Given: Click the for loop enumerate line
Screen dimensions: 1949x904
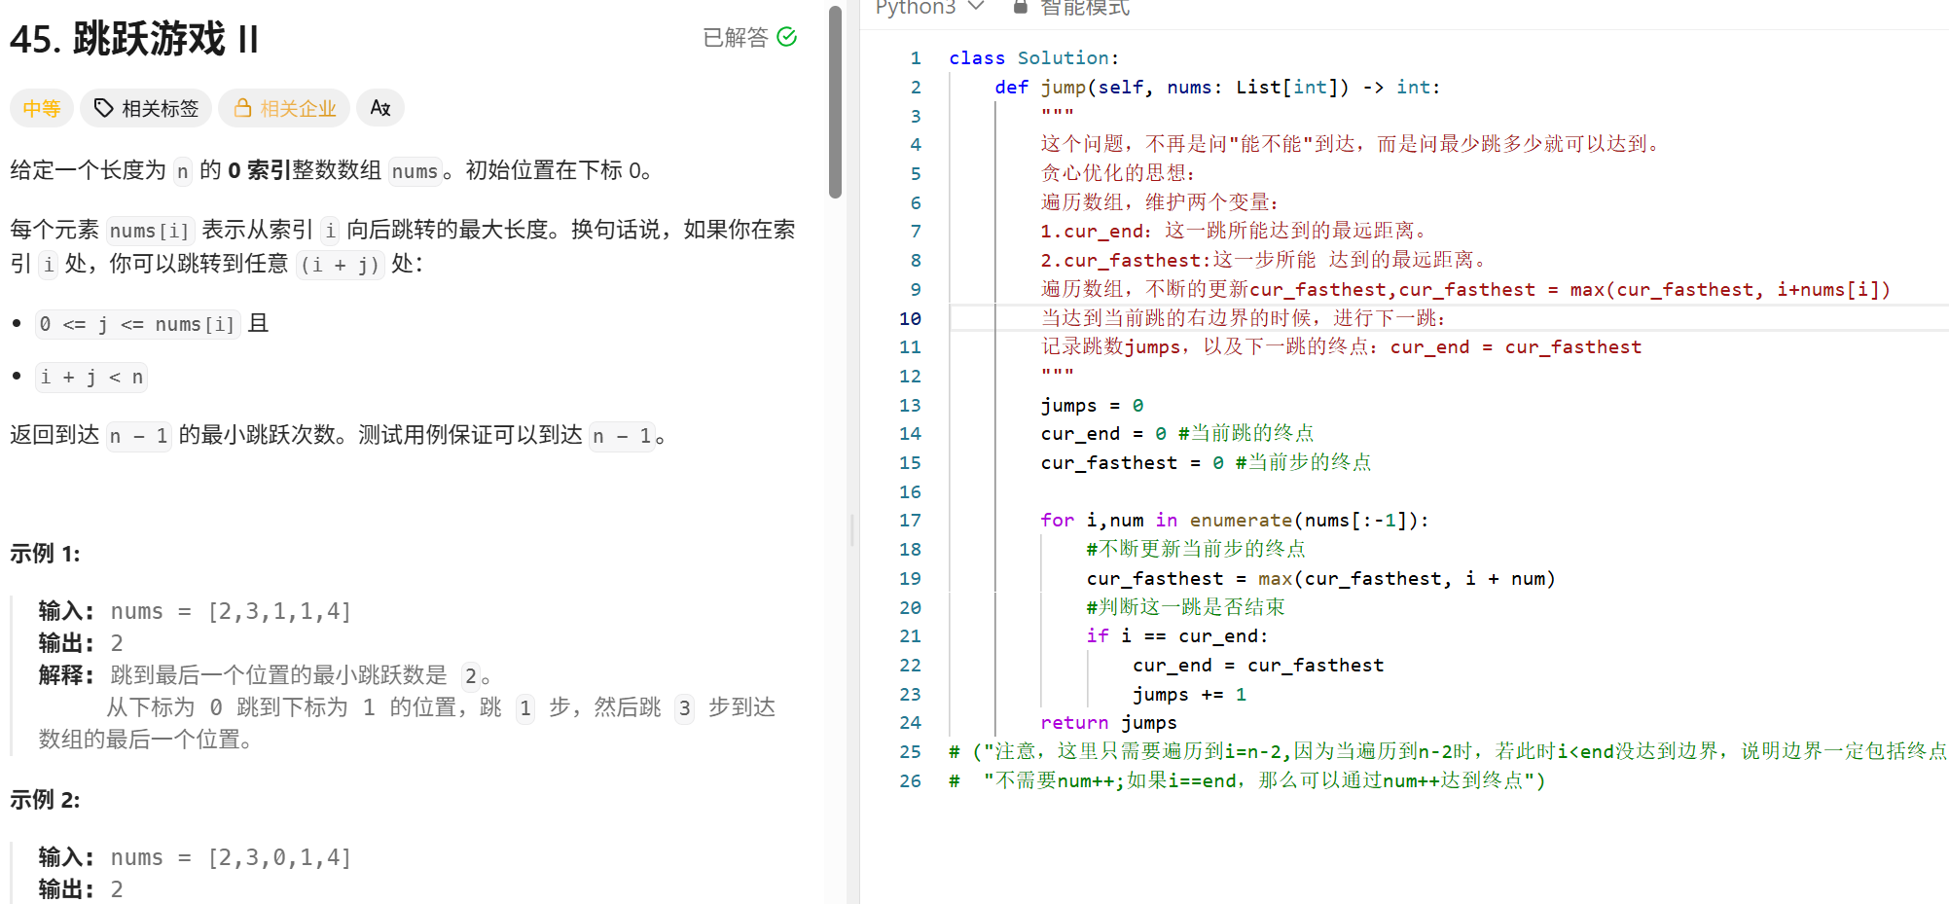Looking at the screenshot, I should click(x=1235, y=520).
